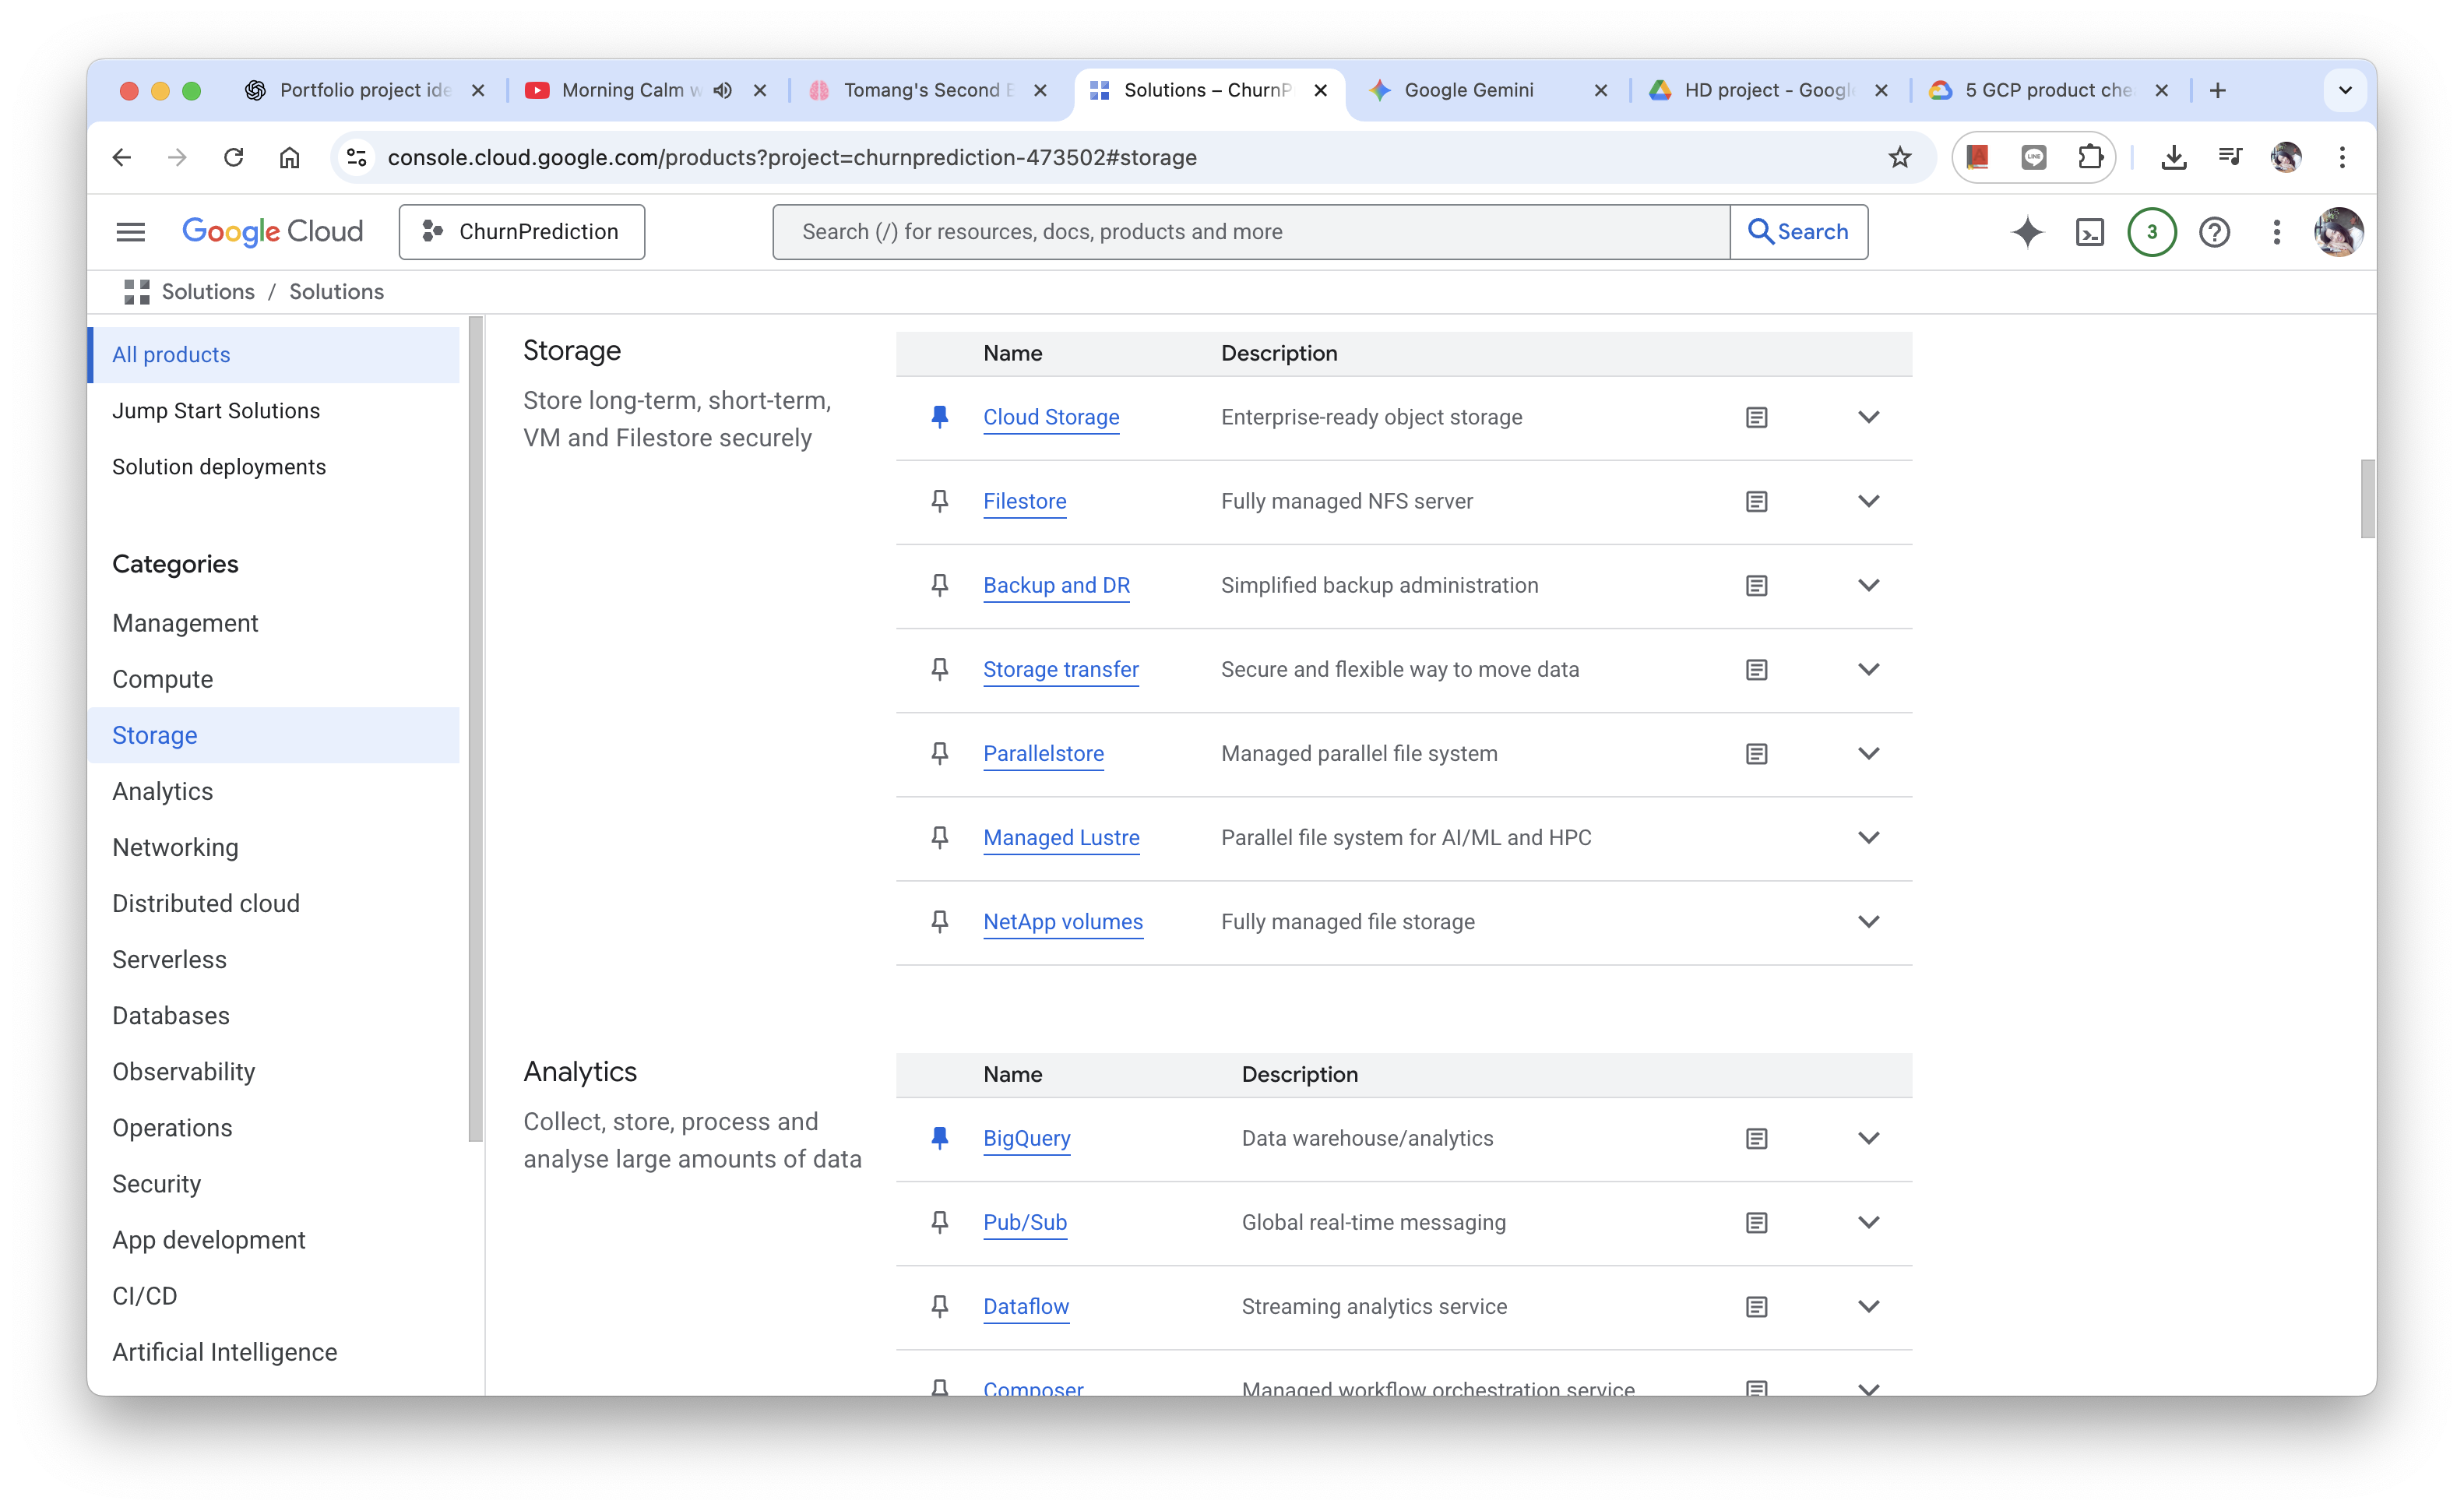This screenshot has height=1511, width=2464.
Task: Open notifications badge showing 3
Action: pyautogui.click(x=2152, y=232)
